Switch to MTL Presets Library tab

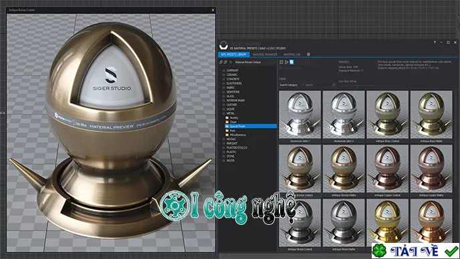(x=234, y=55)
